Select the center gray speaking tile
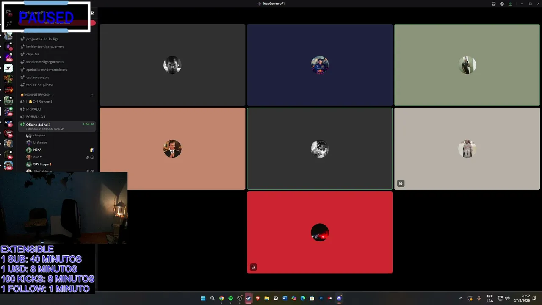The height and width of the screenshot is (305, 542). pos(320,149)
